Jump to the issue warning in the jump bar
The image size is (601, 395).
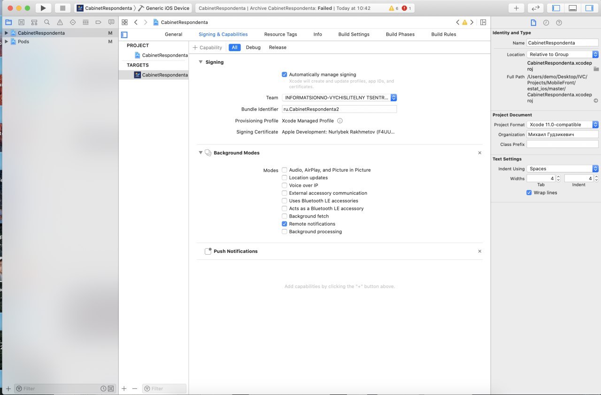(x=464, y=22)
